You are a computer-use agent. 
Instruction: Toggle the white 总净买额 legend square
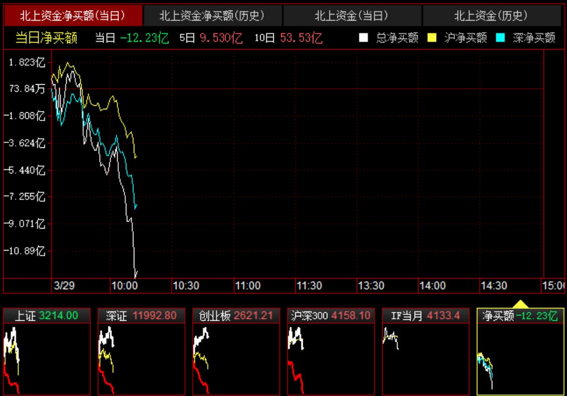pyautogui.click(x=364, y=38)
